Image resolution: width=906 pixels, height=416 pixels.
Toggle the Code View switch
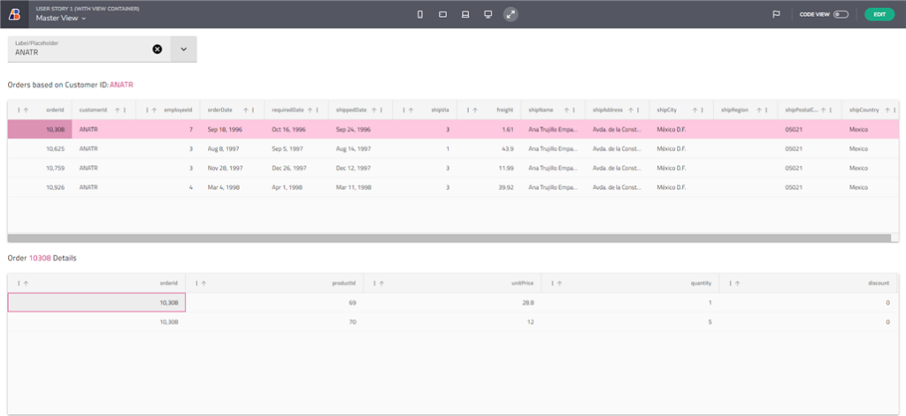tap(841, 14)
